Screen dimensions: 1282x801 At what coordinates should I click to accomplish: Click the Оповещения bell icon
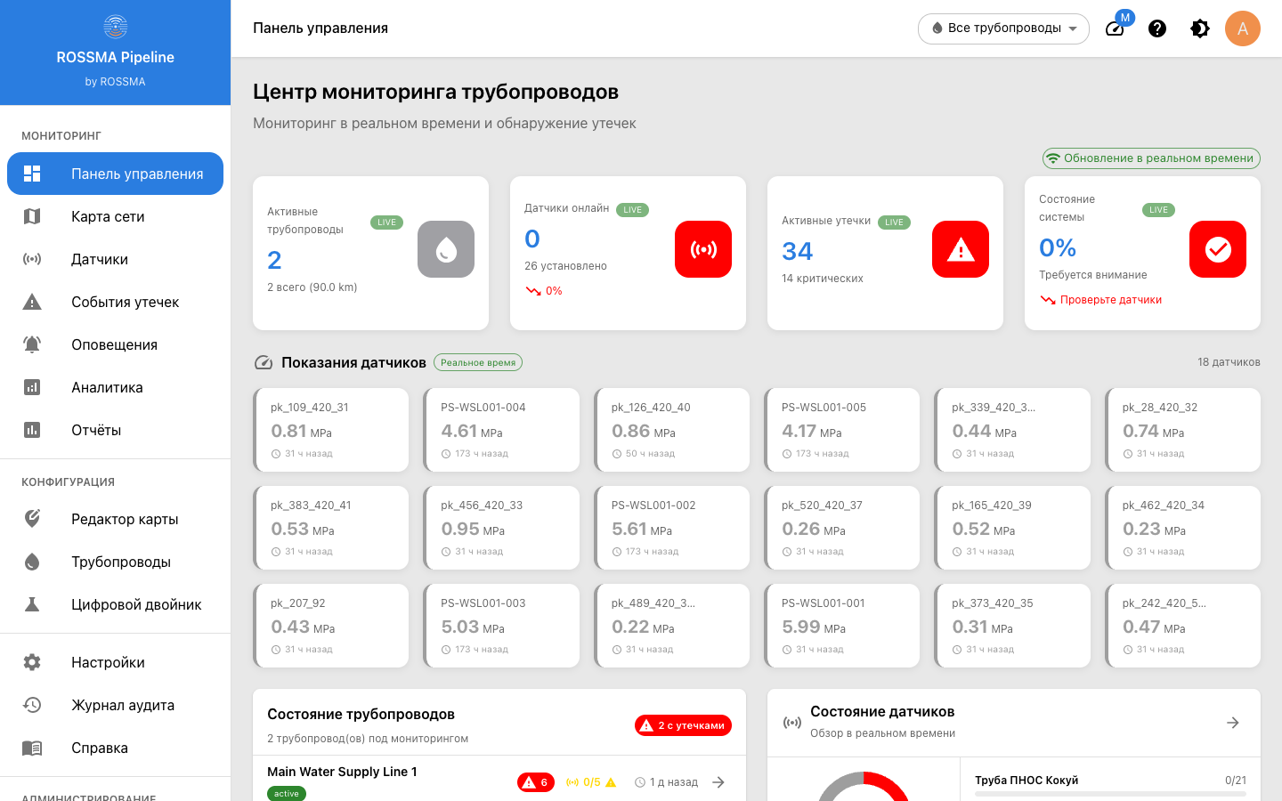[33, 344]
